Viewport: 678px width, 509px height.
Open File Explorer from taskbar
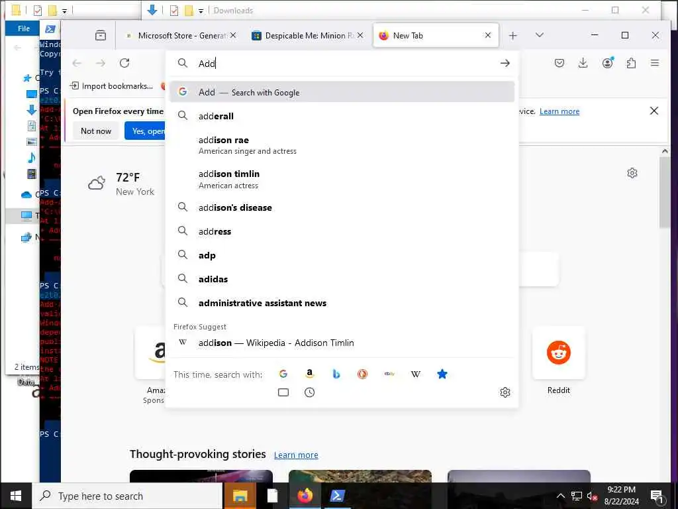click(240, 496)
